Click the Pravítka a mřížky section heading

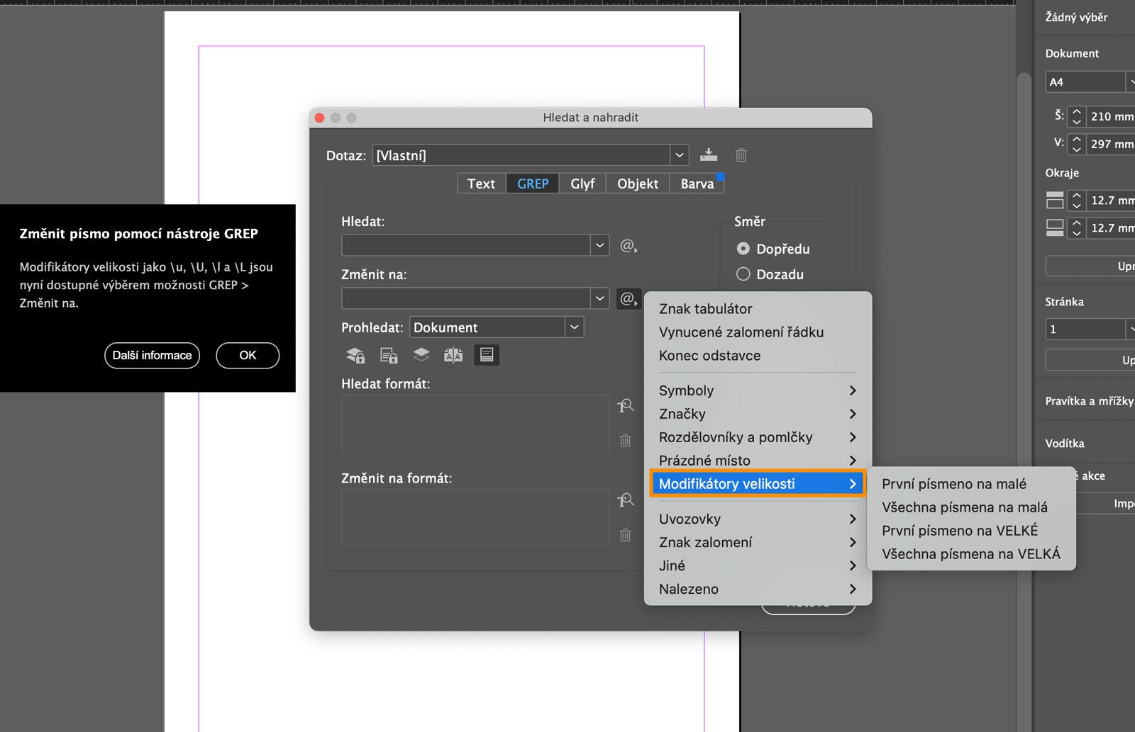click(1089, 401)
